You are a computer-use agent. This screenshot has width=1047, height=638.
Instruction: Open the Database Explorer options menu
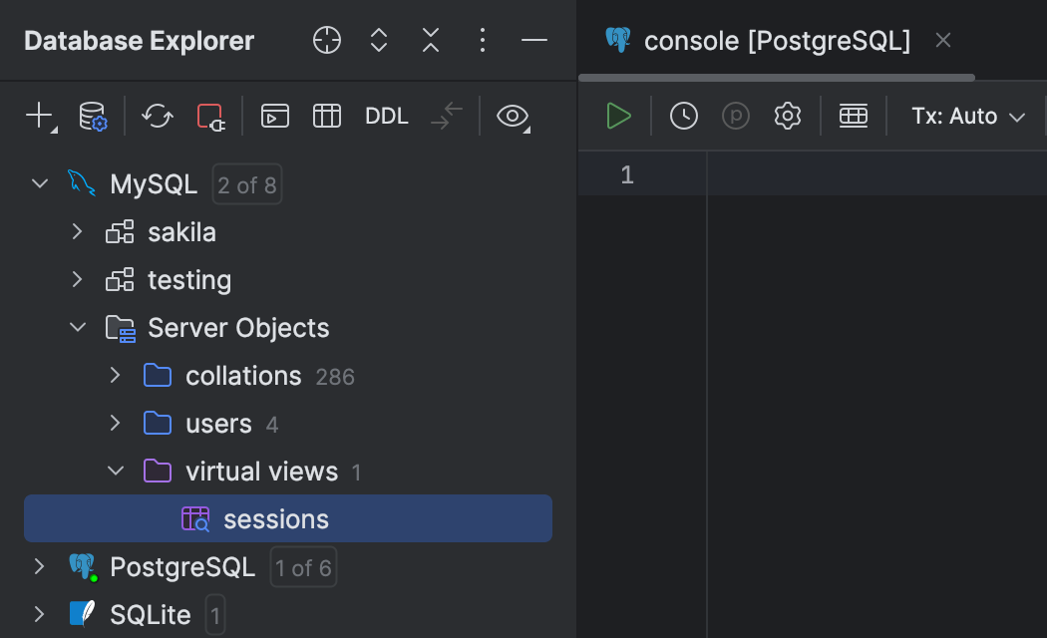483,41
